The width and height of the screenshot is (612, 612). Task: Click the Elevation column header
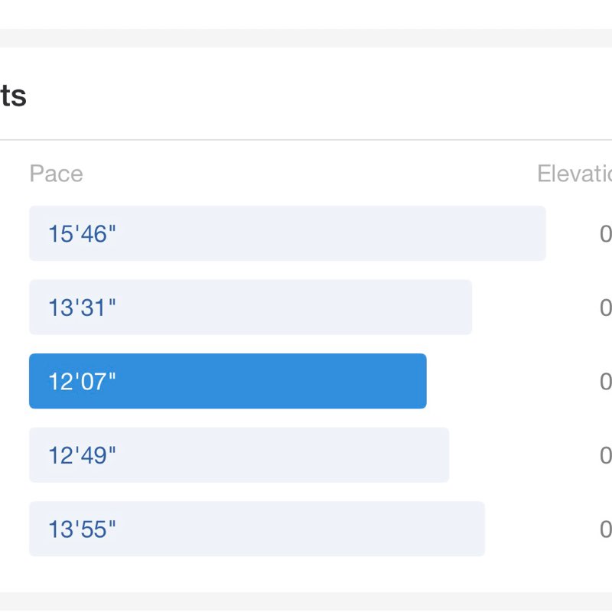574,174
